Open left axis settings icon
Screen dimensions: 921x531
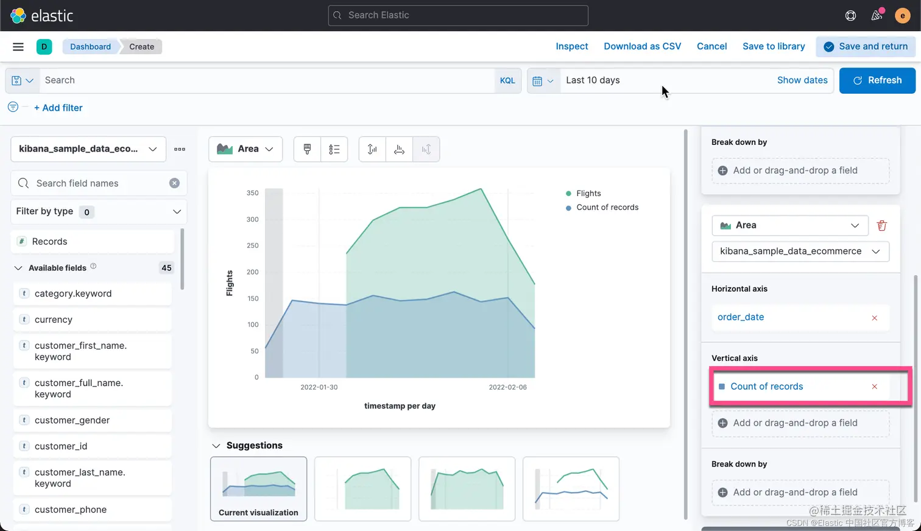[x=372, y=149]
